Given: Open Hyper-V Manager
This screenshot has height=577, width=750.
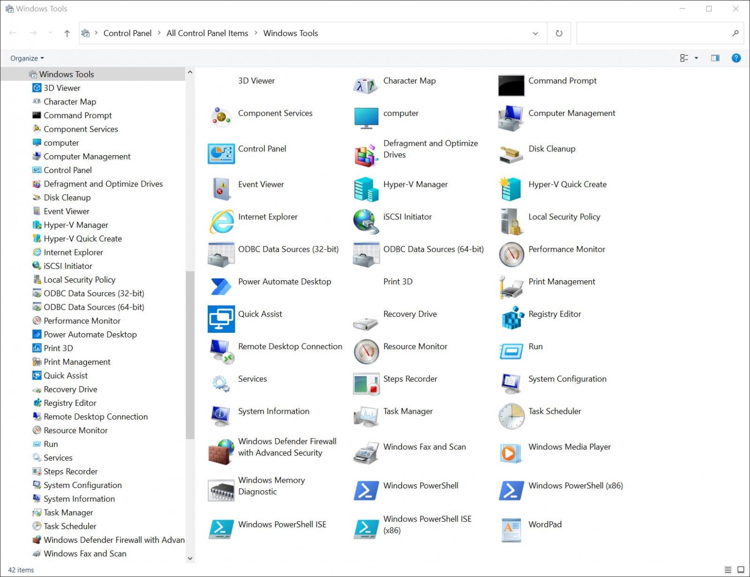Looking at the screenshot, I should [x=415, y=184].
